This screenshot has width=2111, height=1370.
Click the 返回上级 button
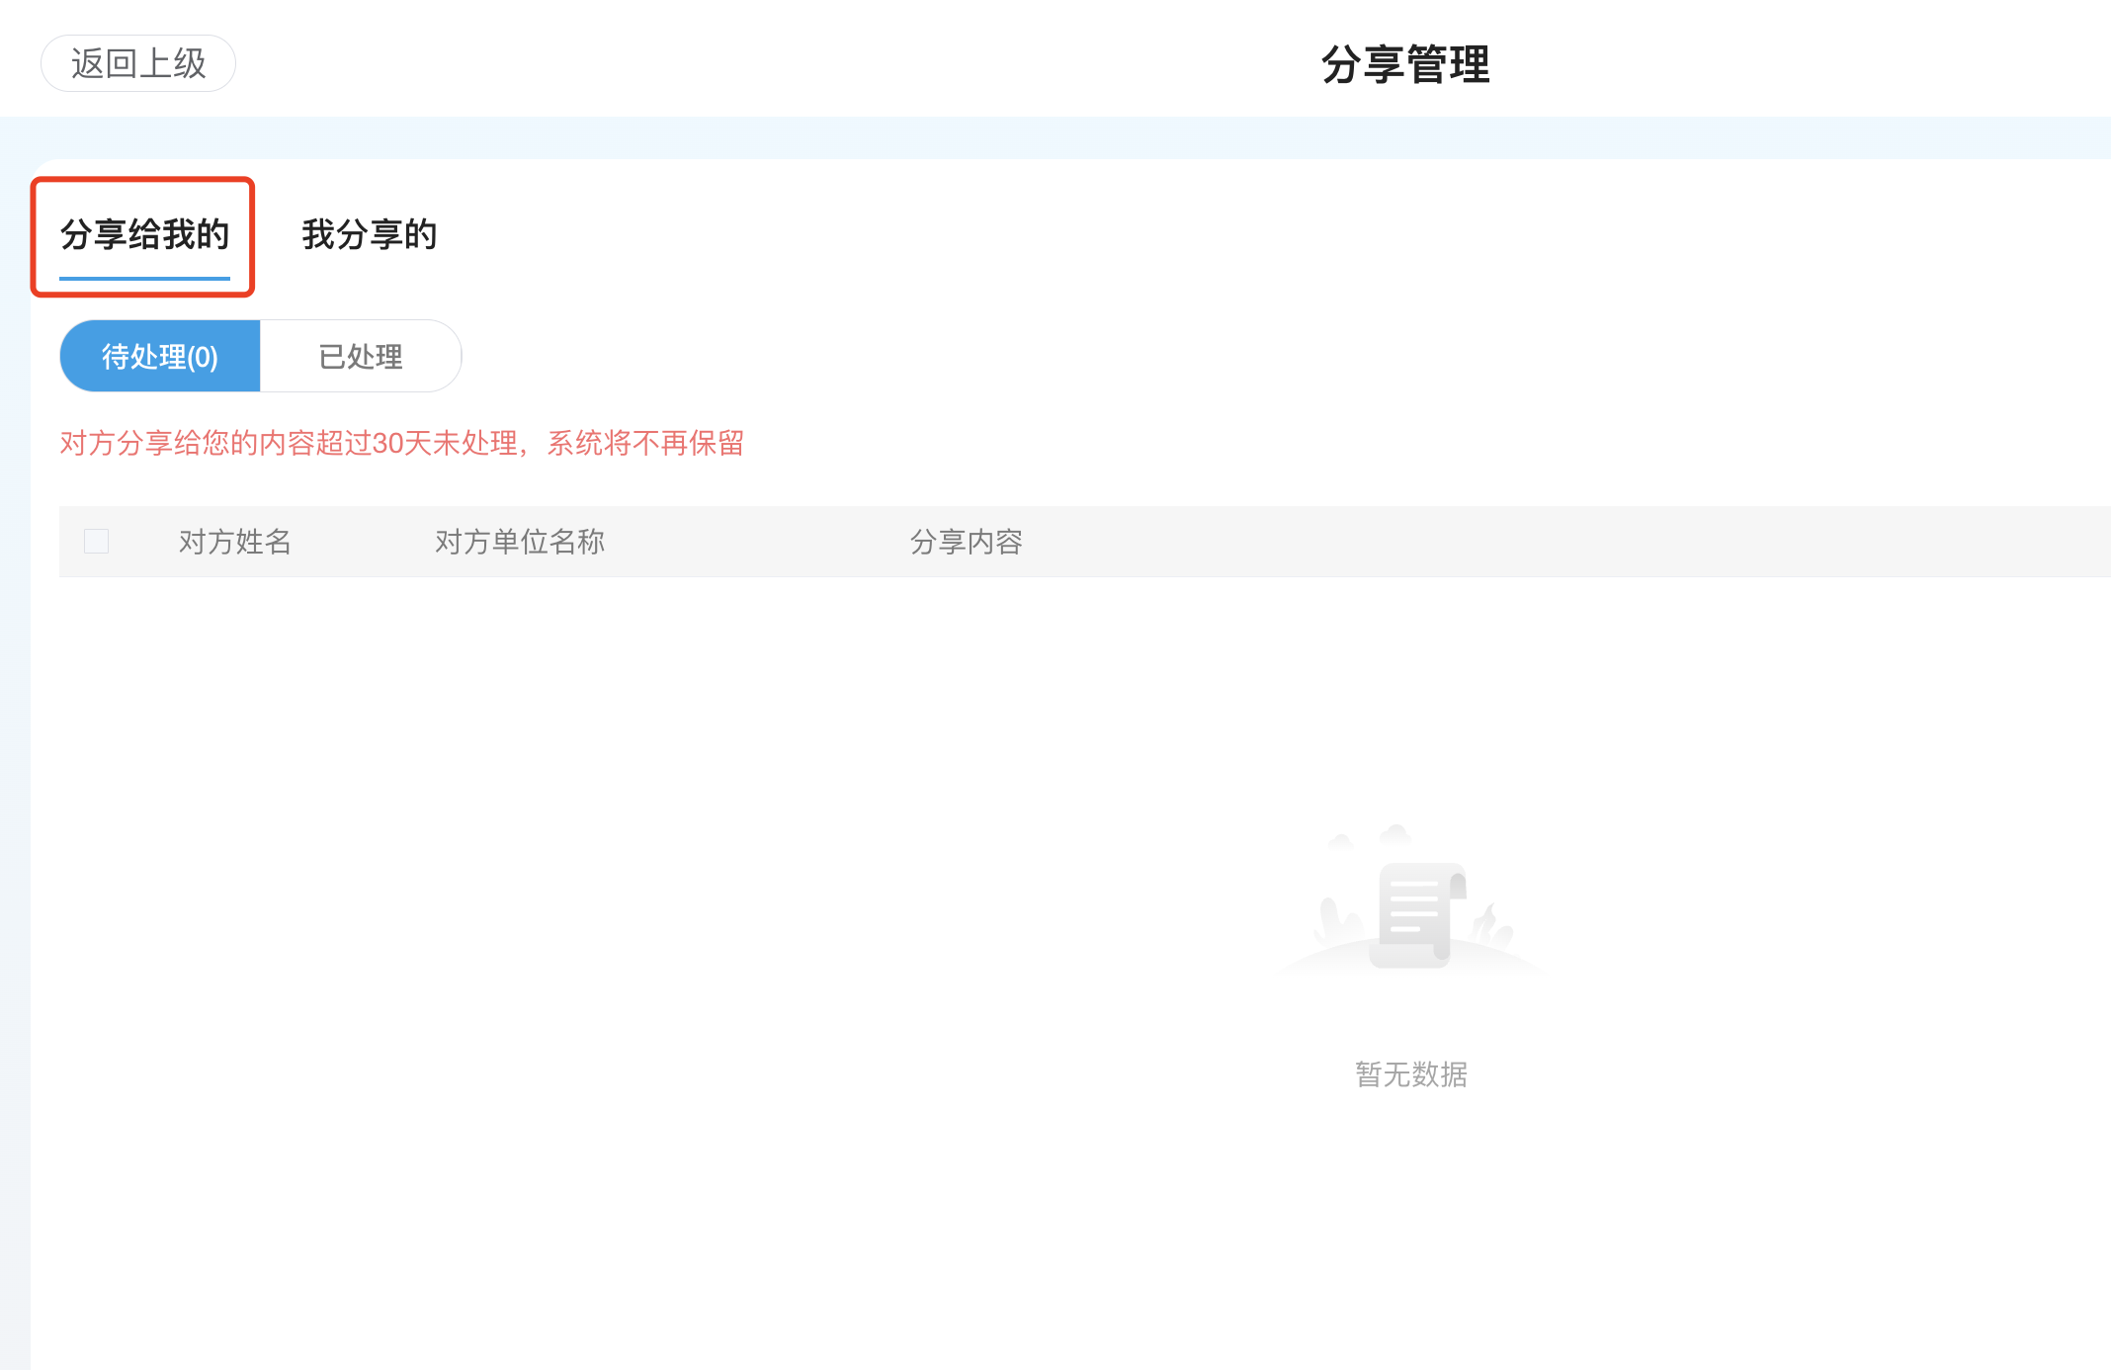(x=137, y=62)
